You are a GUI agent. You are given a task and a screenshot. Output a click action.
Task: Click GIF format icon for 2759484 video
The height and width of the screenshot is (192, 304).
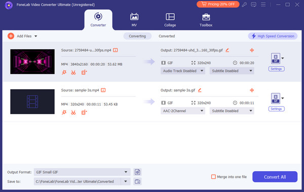276,58
